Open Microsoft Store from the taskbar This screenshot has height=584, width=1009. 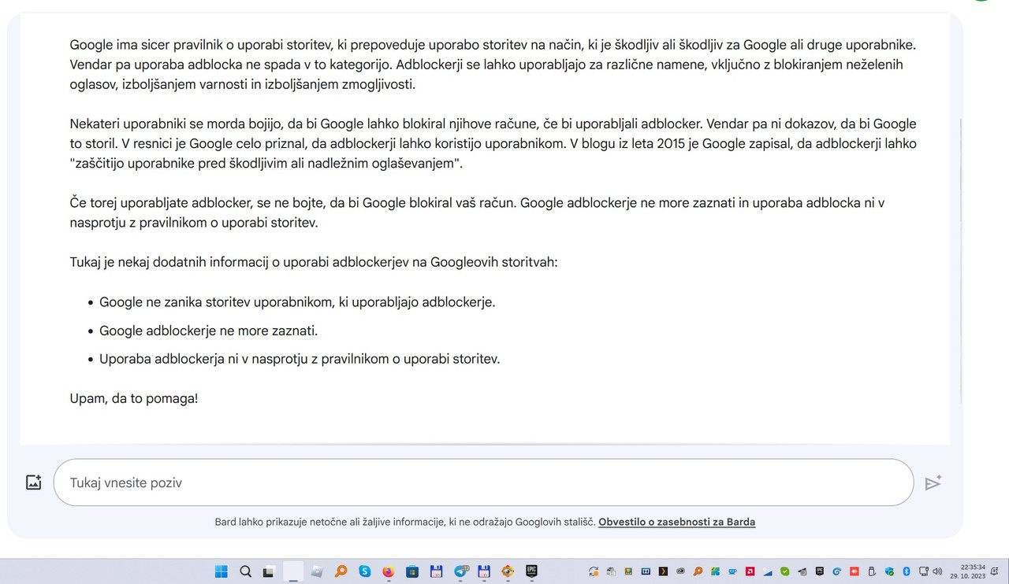point(412,571)
